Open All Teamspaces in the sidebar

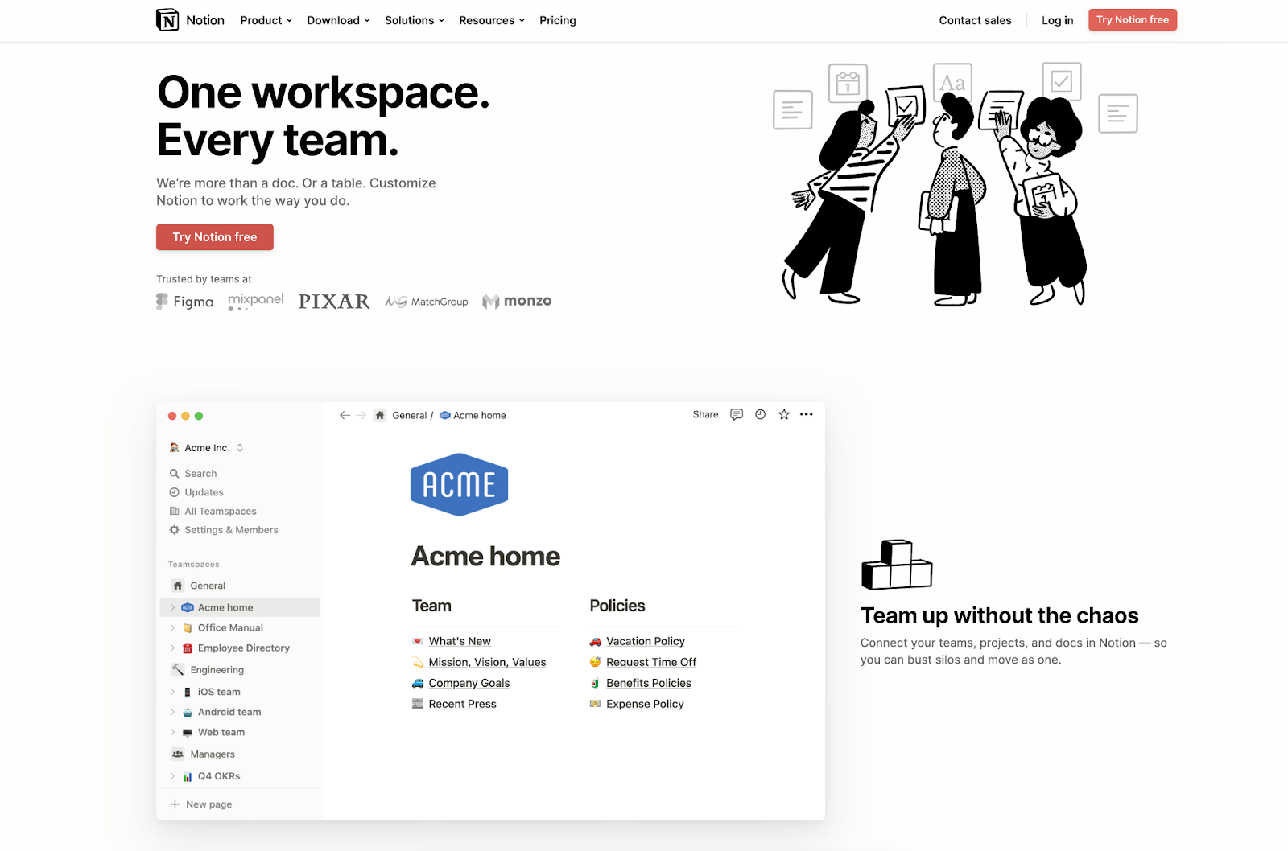pos(213,512)
